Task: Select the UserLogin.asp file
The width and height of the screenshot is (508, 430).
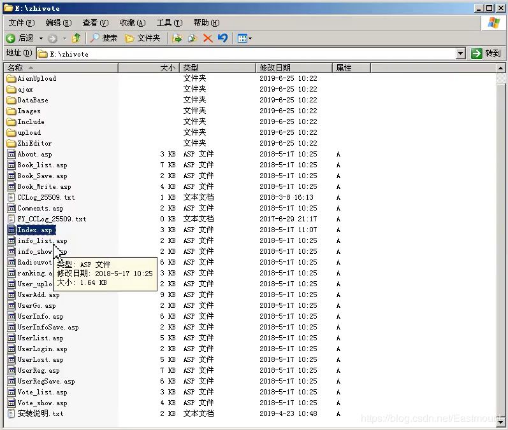Action: tap(42, 349)
